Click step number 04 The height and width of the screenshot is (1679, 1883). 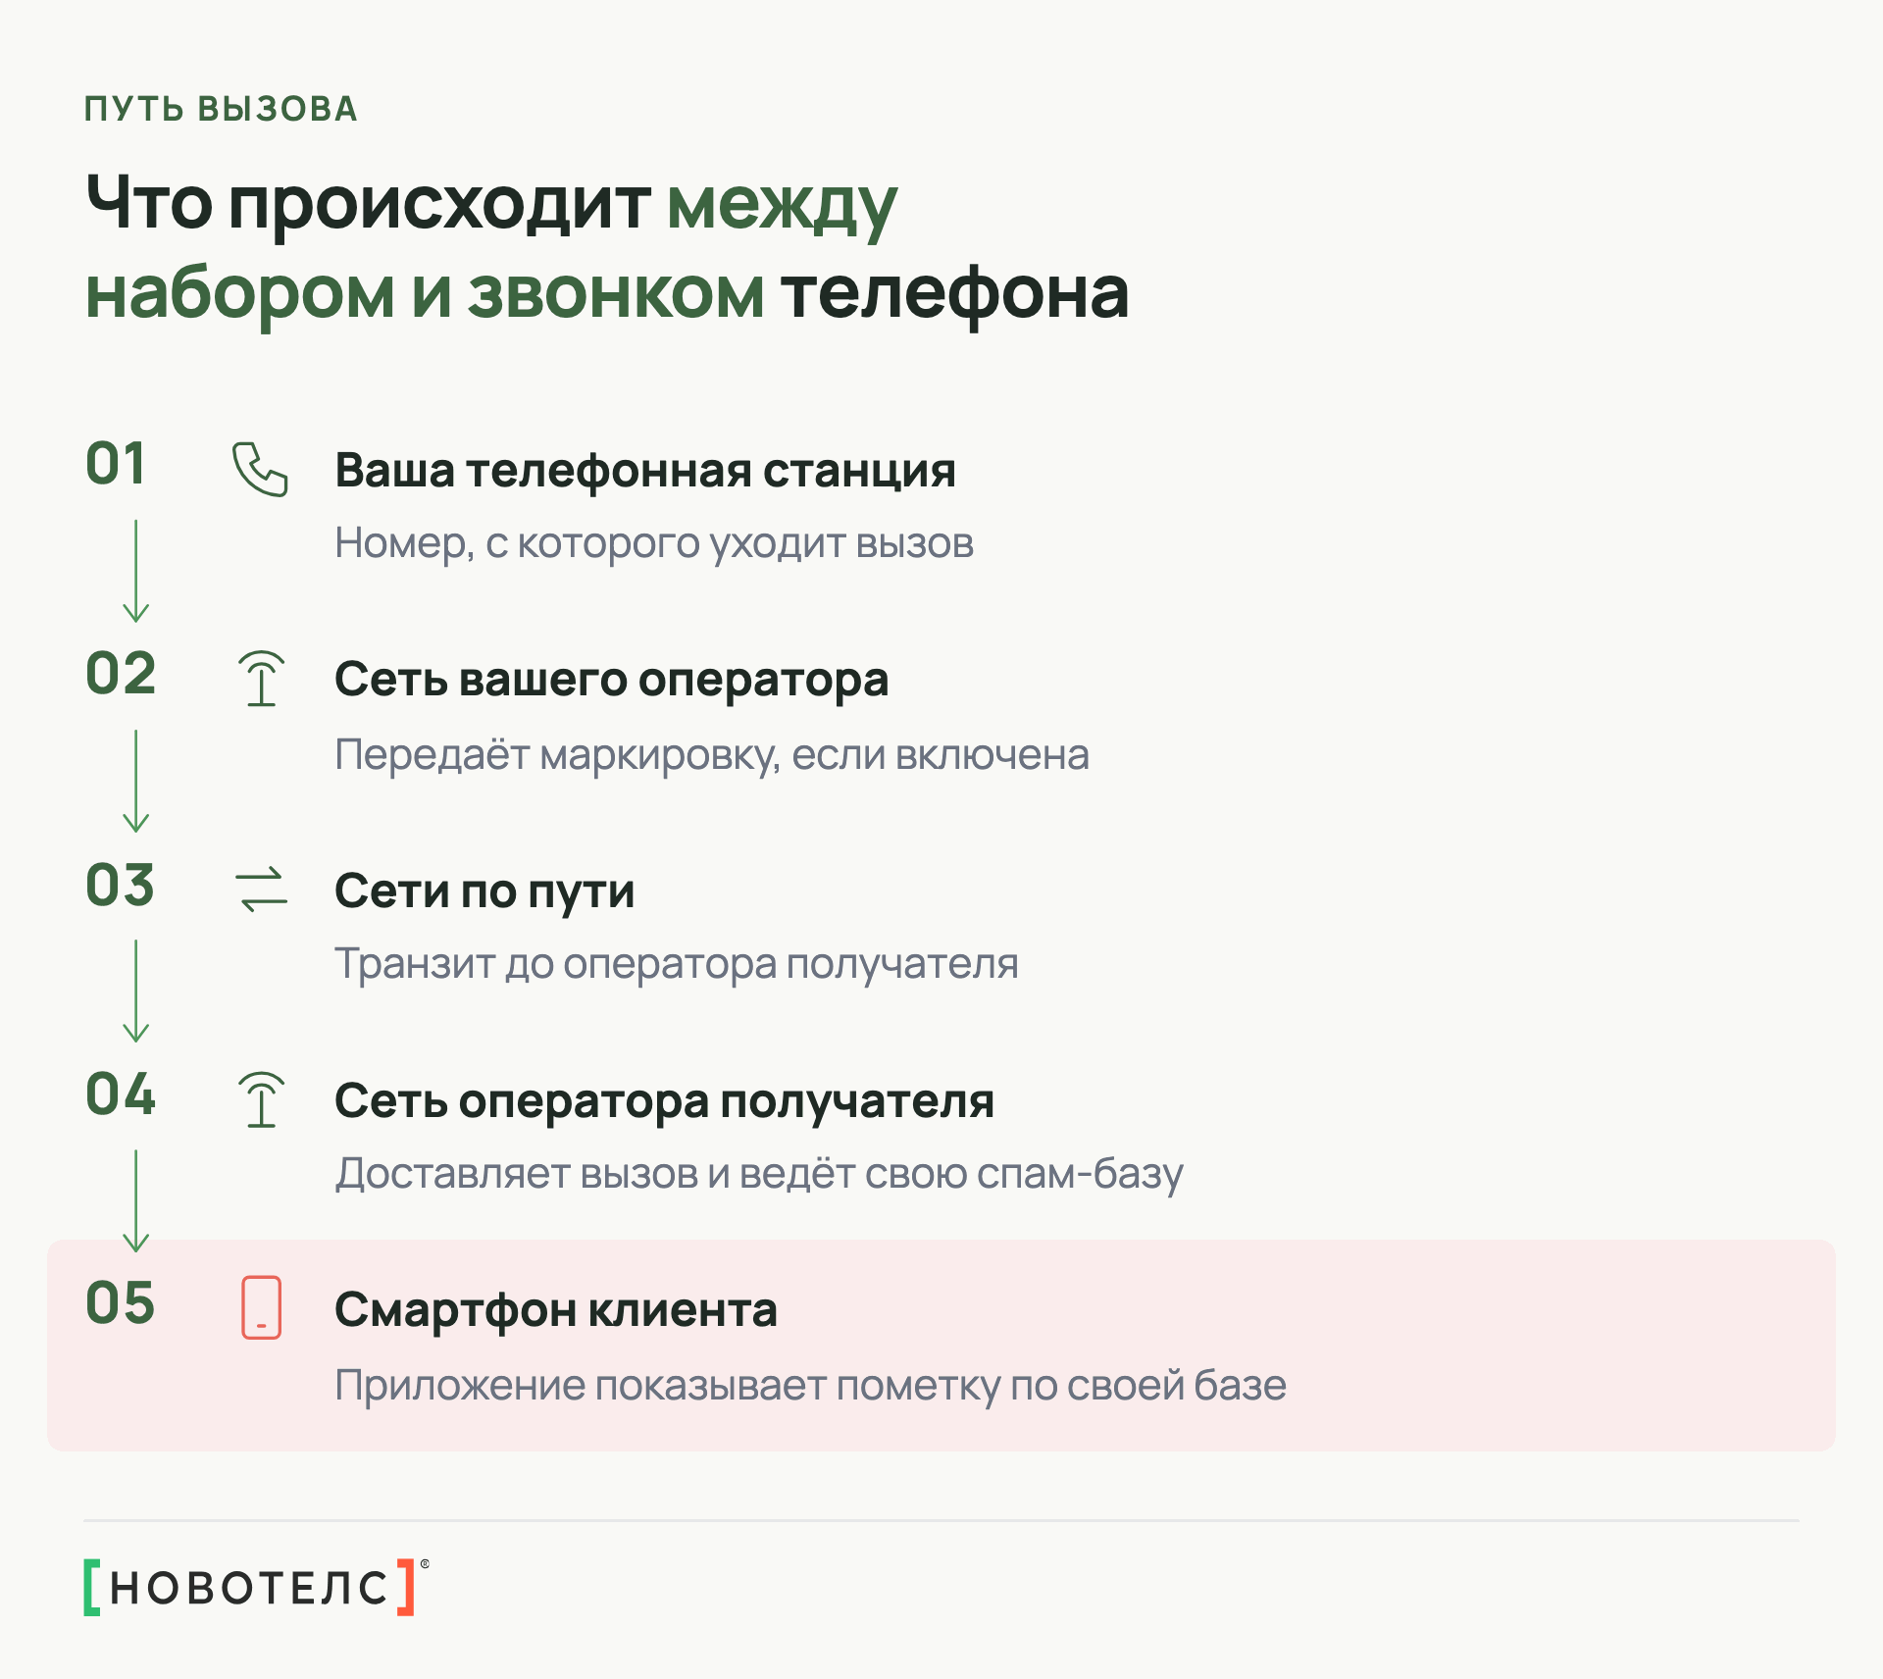click(x=121, y=1094)
